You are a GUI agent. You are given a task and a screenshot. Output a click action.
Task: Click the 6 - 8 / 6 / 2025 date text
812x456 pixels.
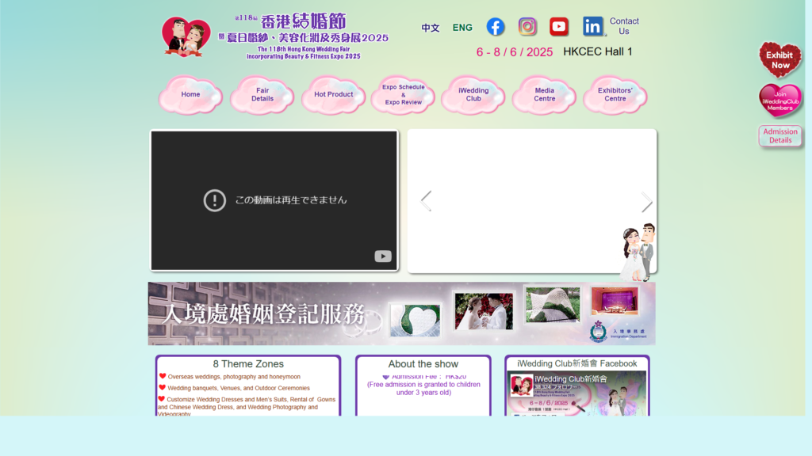[514, 52]
